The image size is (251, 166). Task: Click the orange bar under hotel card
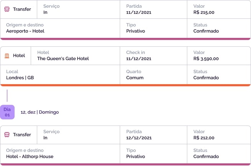[x=125, y=85]
